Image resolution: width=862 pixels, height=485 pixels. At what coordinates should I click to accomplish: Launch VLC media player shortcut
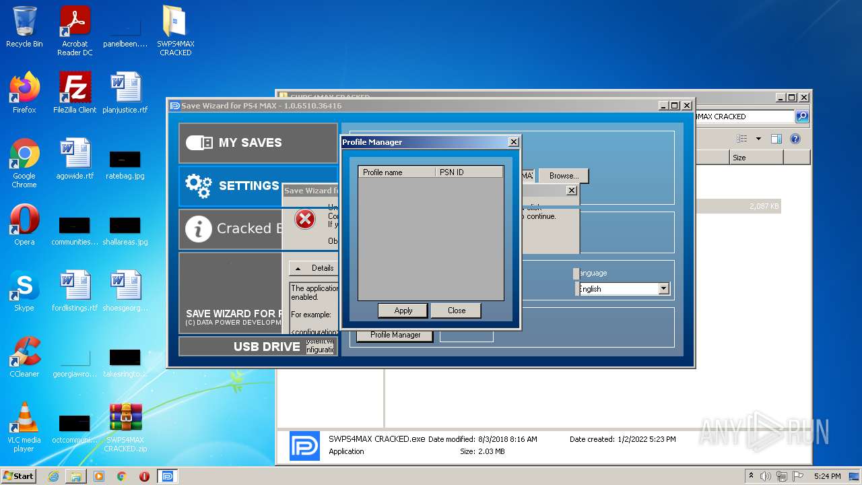[24, 427]
